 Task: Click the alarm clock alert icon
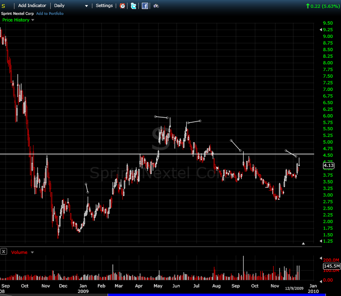point(122,6)
